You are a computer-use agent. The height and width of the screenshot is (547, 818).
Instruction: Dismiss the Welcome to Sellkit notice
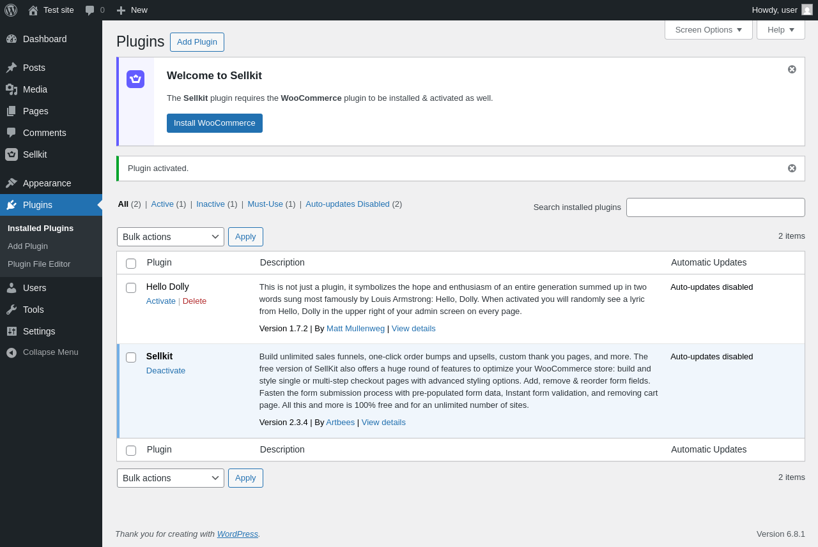click(x=792, y=70)
